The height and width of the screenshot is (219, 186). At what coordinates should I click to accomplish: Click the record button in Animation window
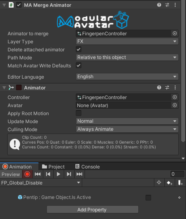27,174
